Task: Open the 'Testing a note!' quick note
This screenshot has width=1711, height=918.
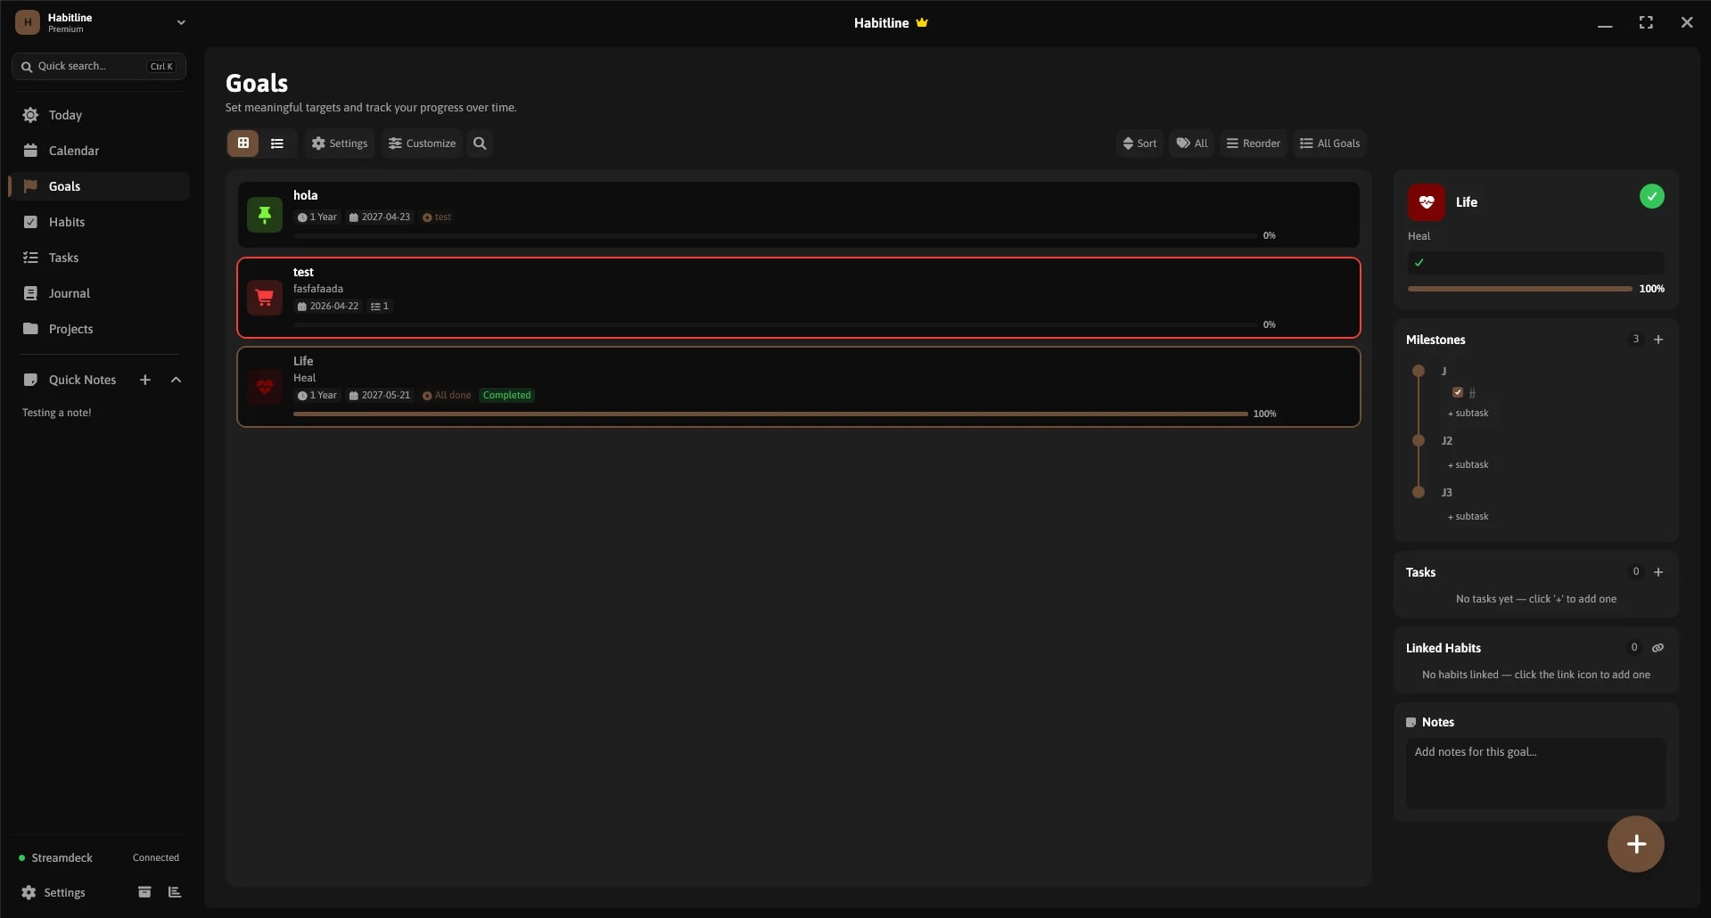Action: [x=57, y=413]
